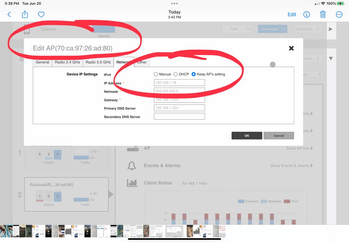This screenshot has width=349, height=242.
Task: Tap the back chevron in Photos
Action: (x=9, y=14)
